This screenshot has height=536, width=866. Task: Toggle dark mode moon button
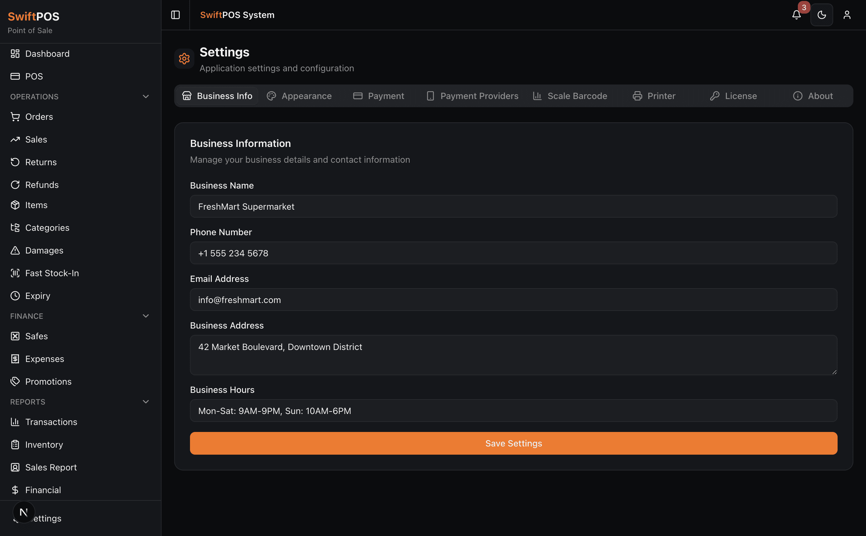[x=821, y=15]
